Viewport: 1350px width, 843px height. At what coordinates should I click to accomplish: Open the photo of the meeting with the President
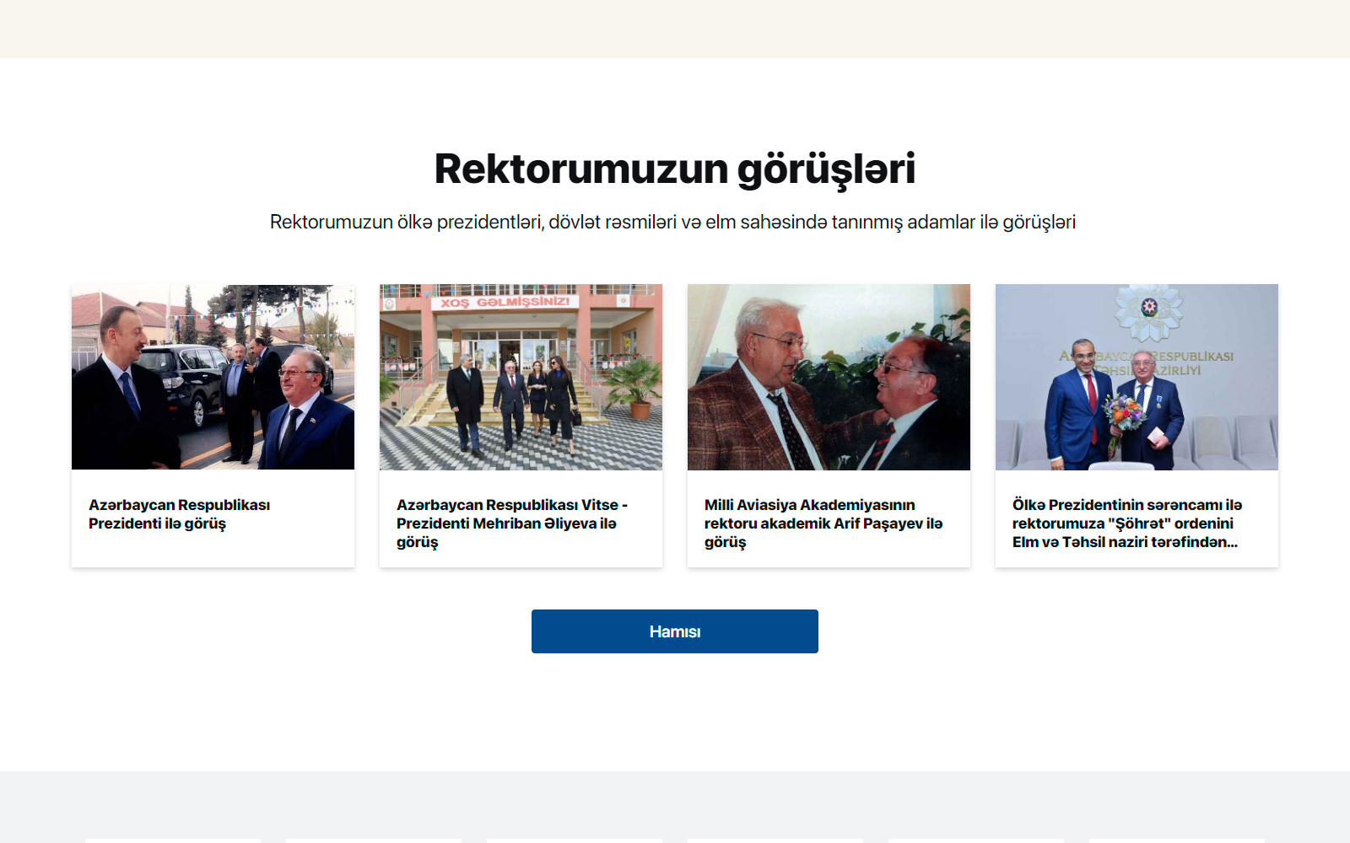213,377
